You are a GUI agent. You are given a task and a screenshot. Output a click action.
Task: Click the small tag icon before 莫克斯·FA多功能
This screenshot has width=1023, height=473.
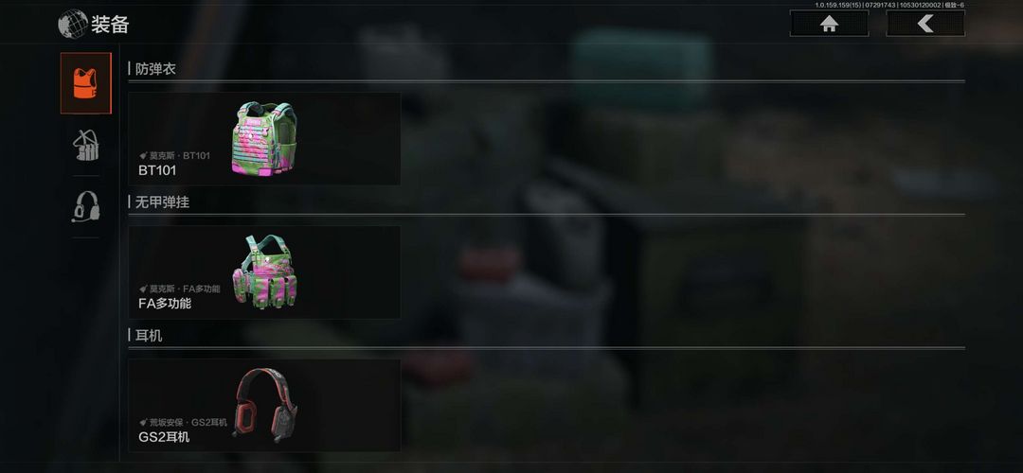tap(144, 289)
